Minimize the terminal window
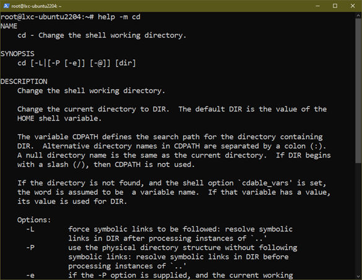Image resolution: width=362 pixels, height=280 pixels. coord(317,6)
